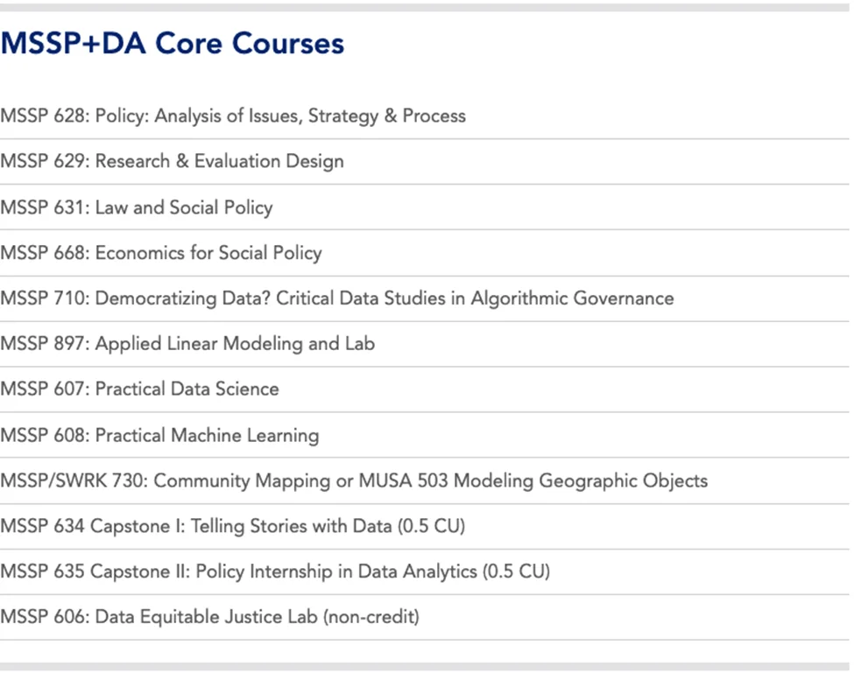Click the gray divider bar below the course list

click(427, 667)
